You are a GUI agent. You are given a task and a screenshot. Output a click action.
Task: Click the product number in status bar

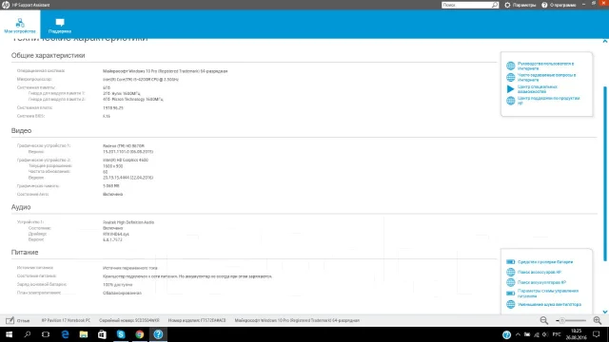(197, 320)
